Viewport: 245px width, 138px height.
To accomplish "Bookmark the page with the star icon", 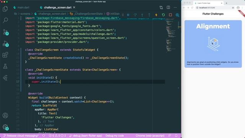I will 233,8.
